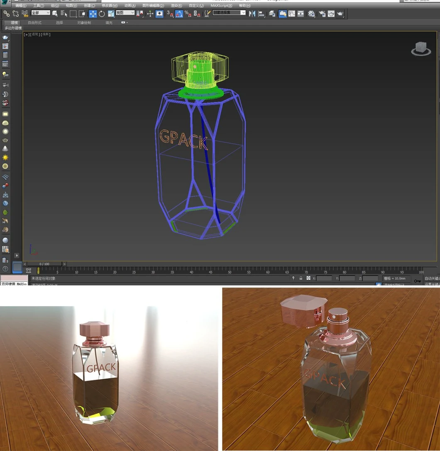The width and height of the screenshot is (440, 451).
Task: Toggle Window/Crossing selection mode
Action: (82, 14)
